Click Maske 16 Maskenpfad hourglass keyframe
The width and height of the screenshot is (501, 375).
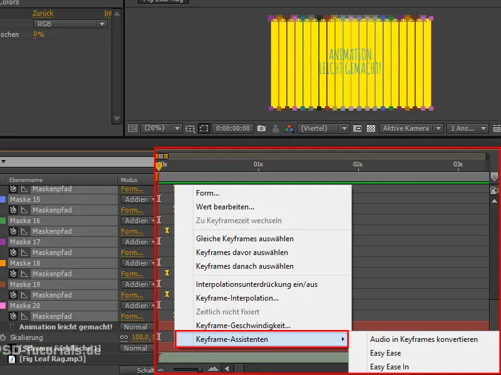tap(167, 230)
